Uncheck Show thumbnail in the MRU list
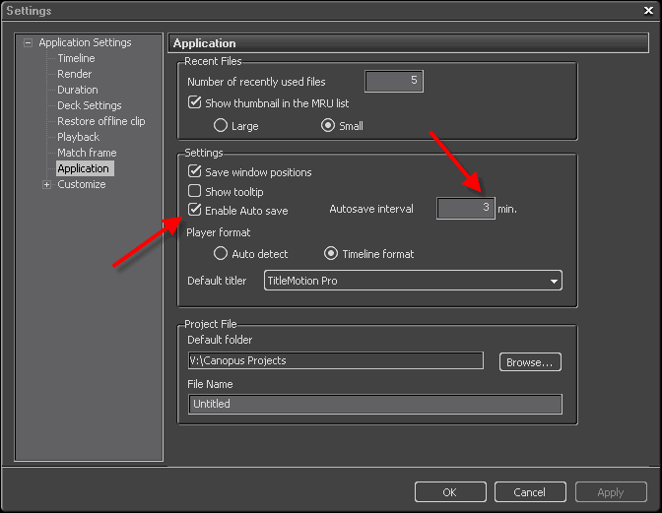Screen dimensions: 662x513 [194, 102]
